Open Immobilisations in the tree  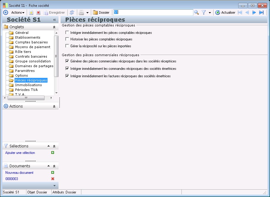pos(29,85)
